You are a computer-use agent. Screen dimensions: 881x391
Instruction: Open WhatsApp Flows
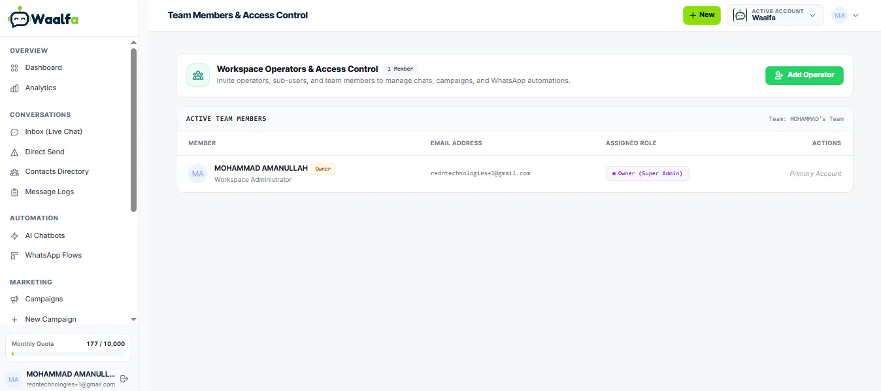tap(54, 256)
